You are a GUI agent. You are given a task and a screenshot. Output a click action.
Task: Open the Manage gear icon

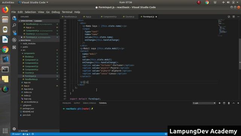[14, 129]
